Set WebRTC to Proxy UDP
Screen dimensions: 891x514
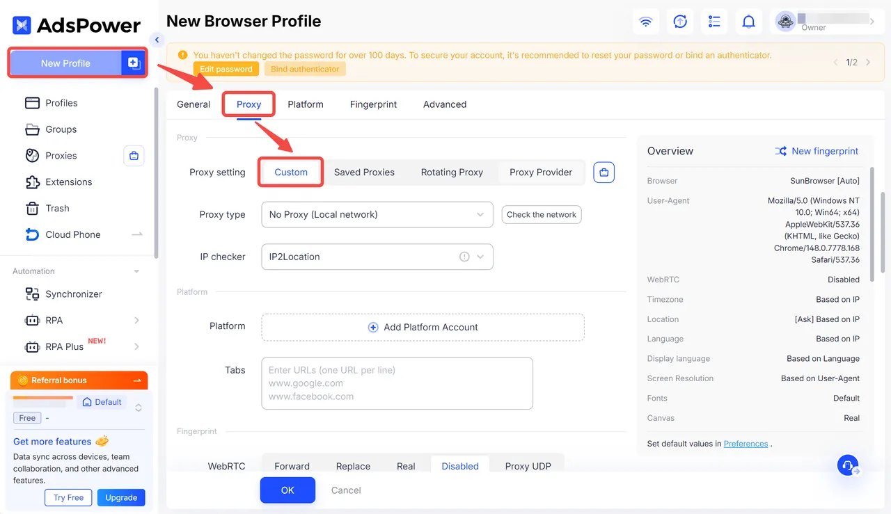[x=528, y=466]
